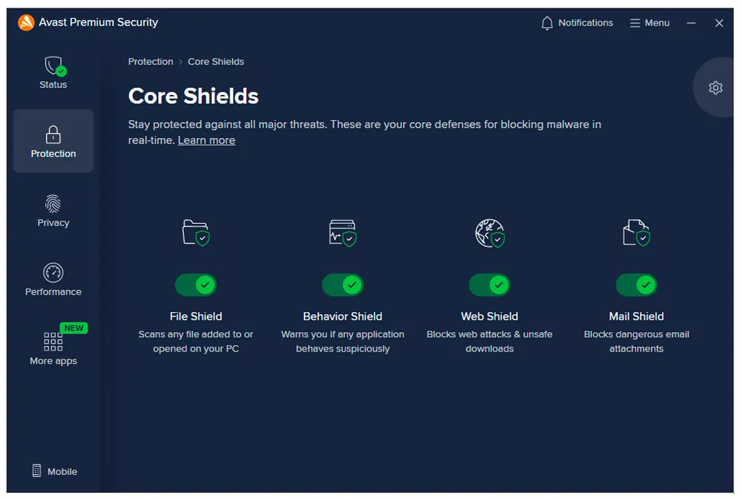Click "Blocks web attacks & unsafe" text
742x500 pixels.
tap(490, 334)
